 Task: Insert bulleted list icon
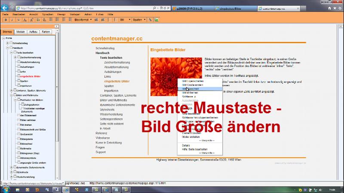coord(116,20)
